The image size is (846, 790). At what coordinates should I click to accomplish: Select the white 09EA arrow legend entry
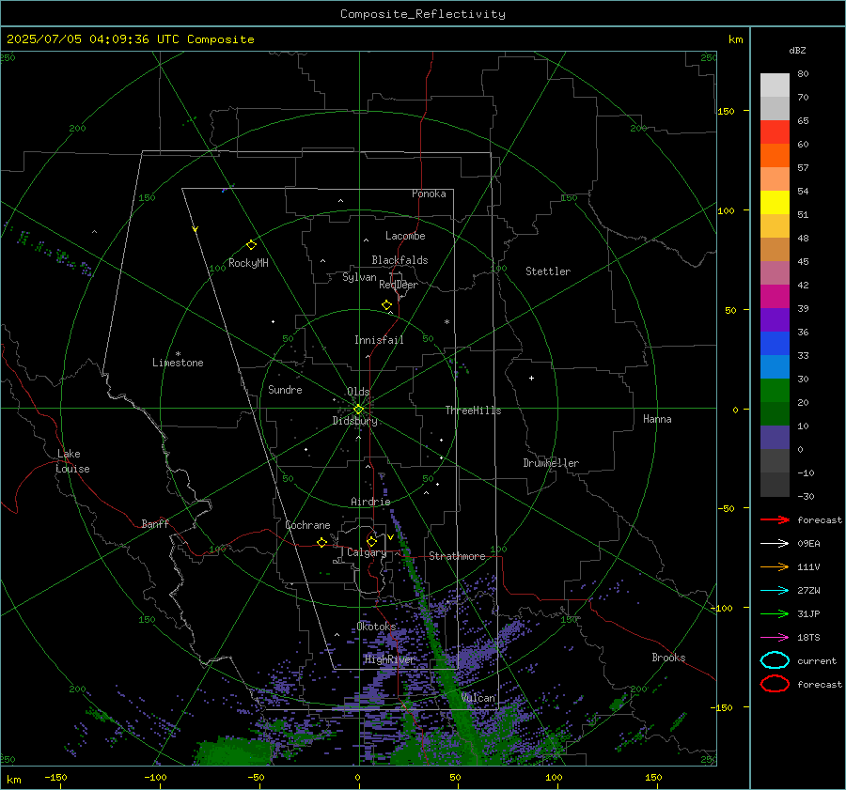[x=775, y=543]
